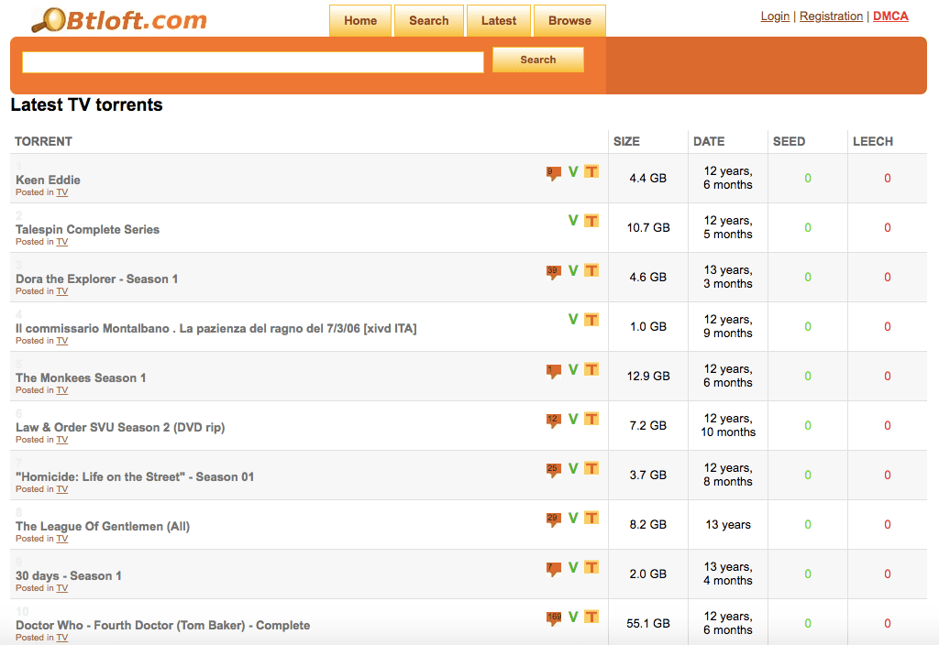Click the TV category link under Dora the Explorer
This screenshot has height=645, width=939.
coord(62,291)
